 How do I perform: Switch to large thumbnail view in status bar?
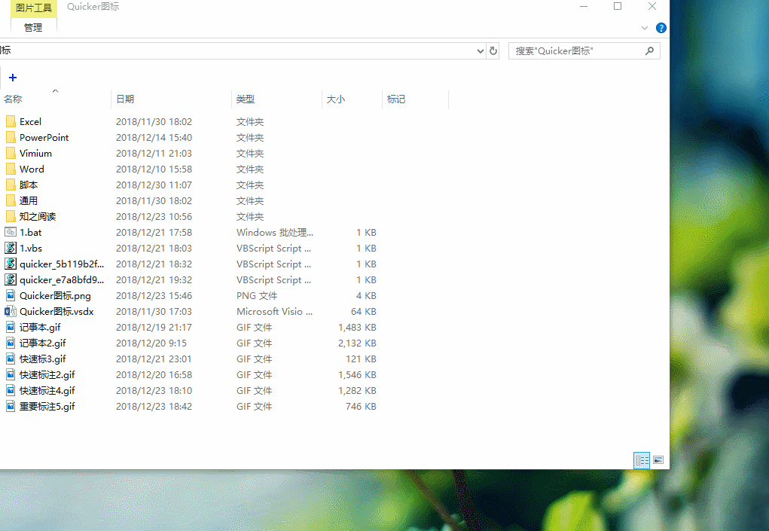coord(658,459)
